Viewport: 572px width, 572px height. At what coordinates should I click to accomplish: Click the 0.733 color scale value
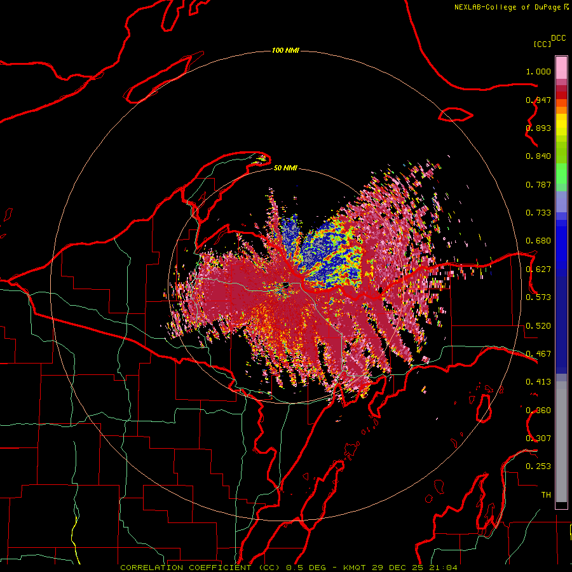click(538, 213)
